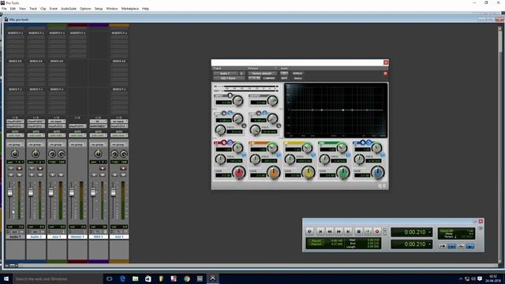This screenshot has width=505, height=284.
Task: Click the green HMF band gain knob
Action: (x=343, y=173)
